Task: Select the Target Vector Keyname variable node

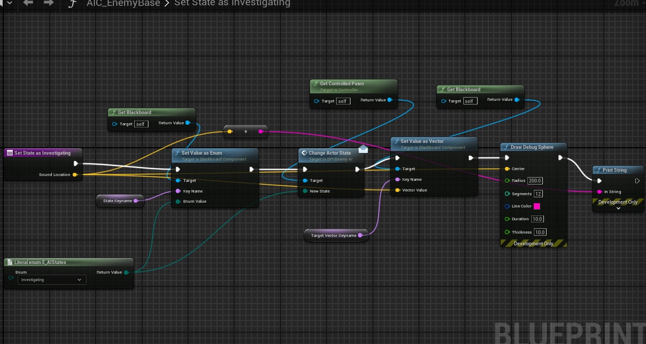Action: coord(336,235)
